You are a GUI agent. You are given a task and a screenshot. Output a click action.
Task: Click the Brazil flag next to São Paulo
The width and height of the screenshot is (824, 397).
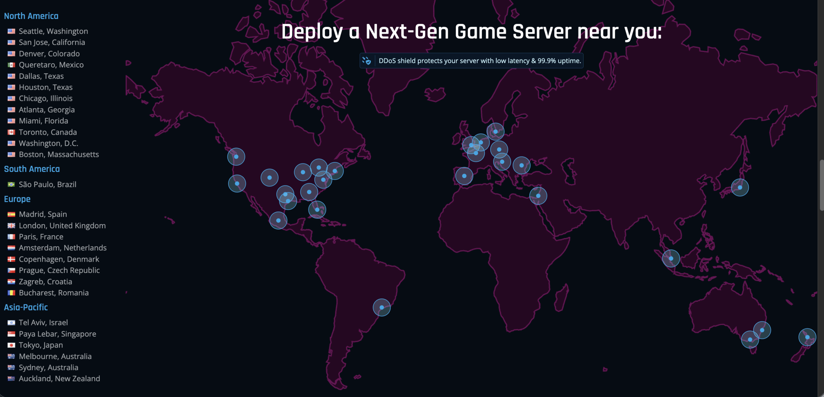[x=11, y=185]
